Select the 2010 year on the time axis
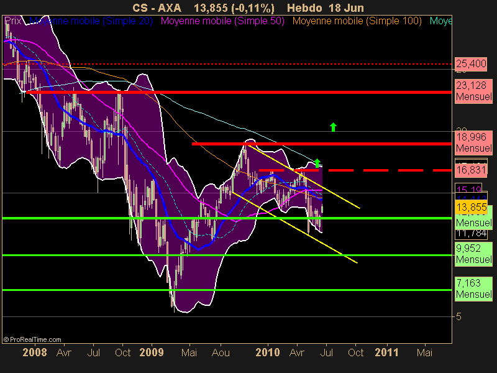Screen dimensions: 497x373 268,352
